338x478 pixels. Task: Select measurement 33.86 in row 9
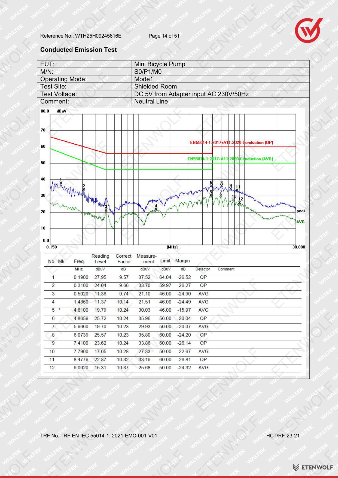(x=144, y=343)
